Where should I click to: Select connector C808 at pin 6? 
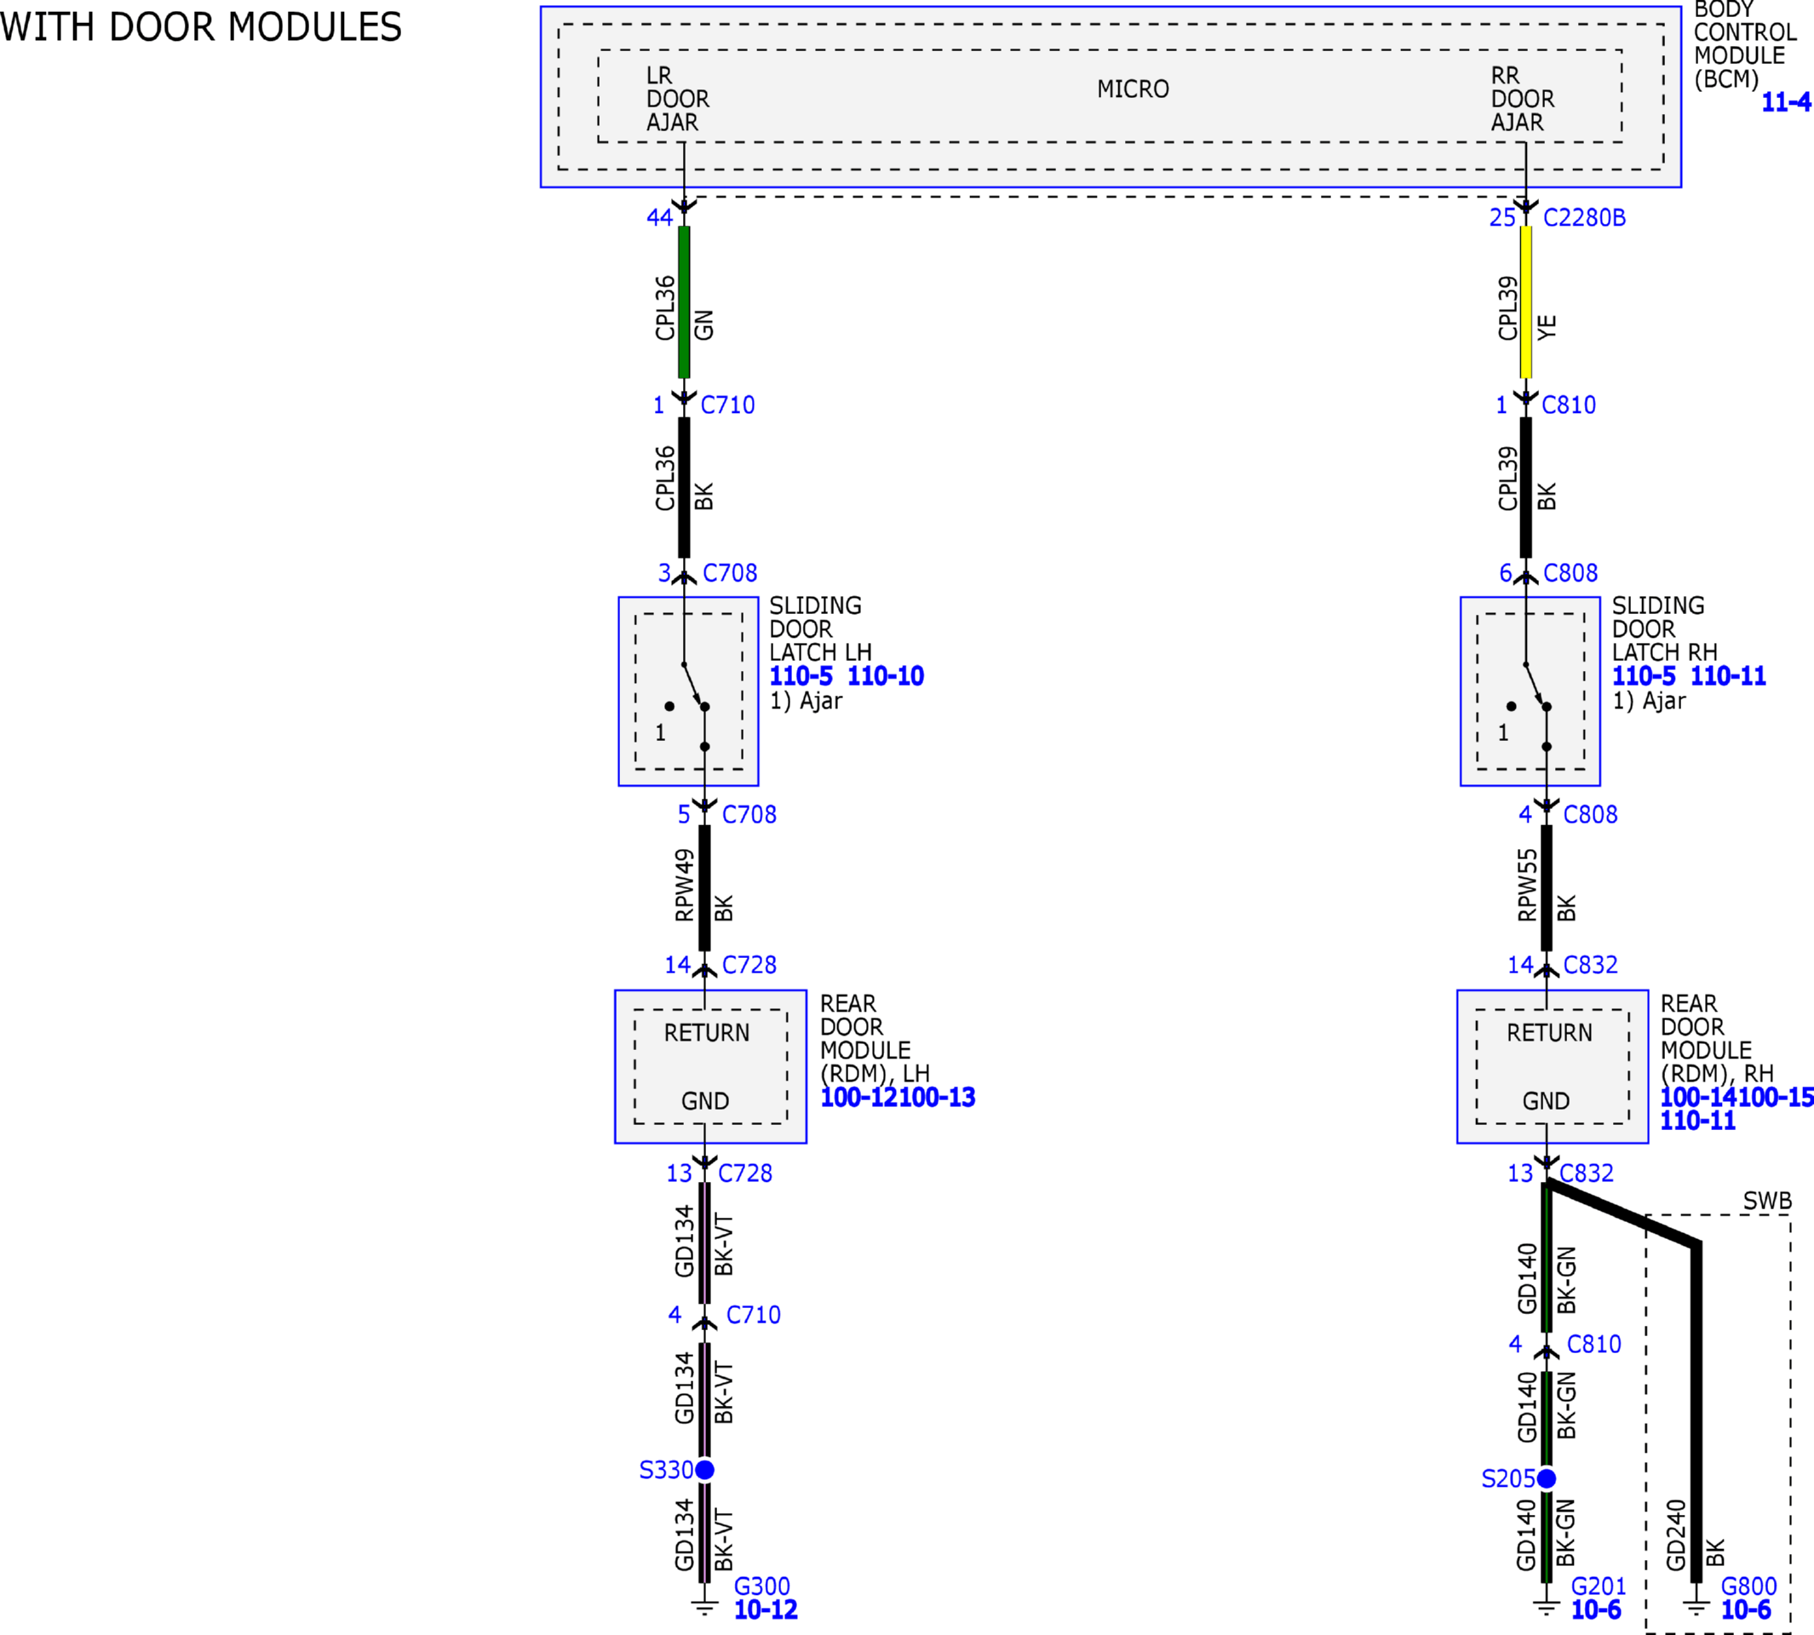pyautogui.click(x=1570, y=573)
